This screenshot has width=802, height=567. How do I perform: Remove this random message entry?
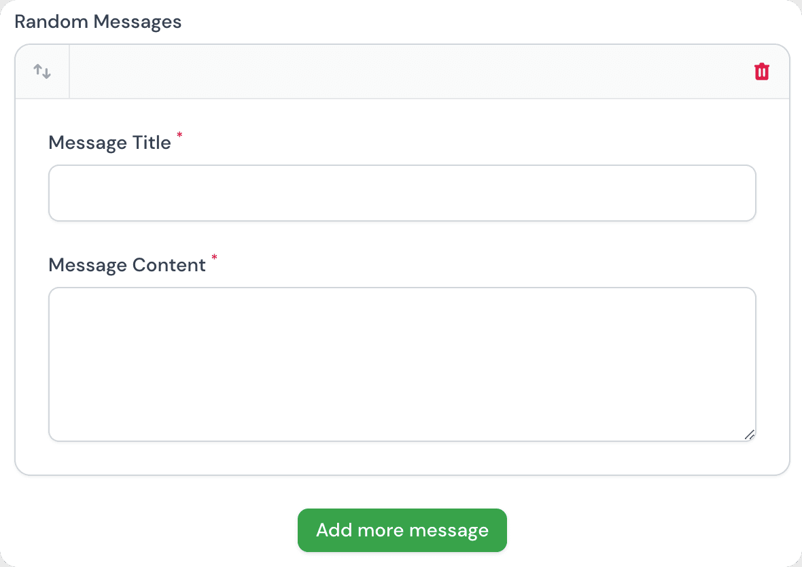click(762, 71)
